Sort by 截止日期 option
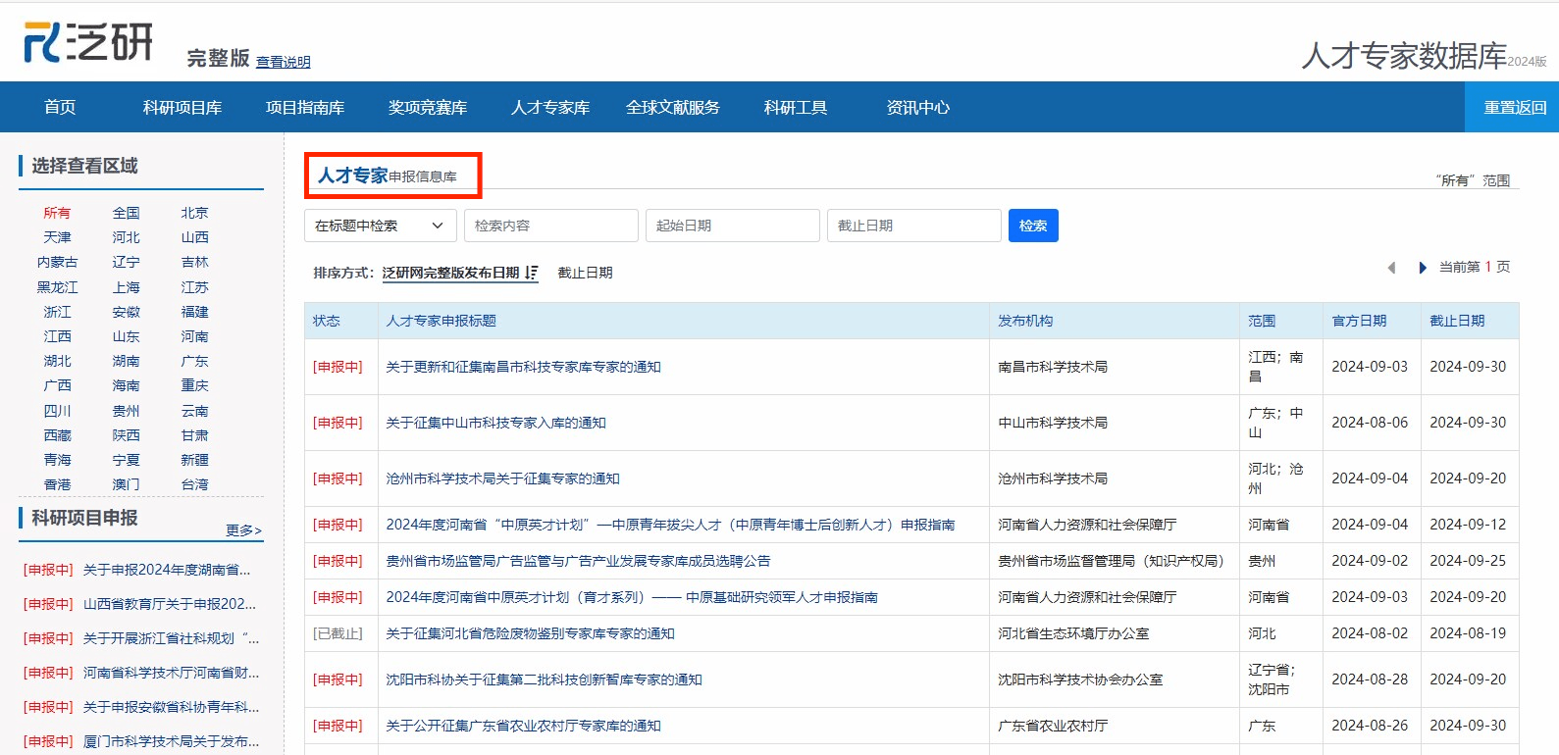 pos(585,273)
